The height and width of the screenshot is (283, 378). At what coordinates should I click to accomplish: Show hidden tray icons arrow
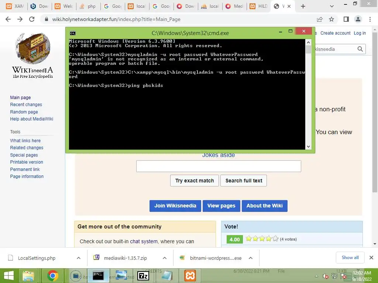coord(316,276)
